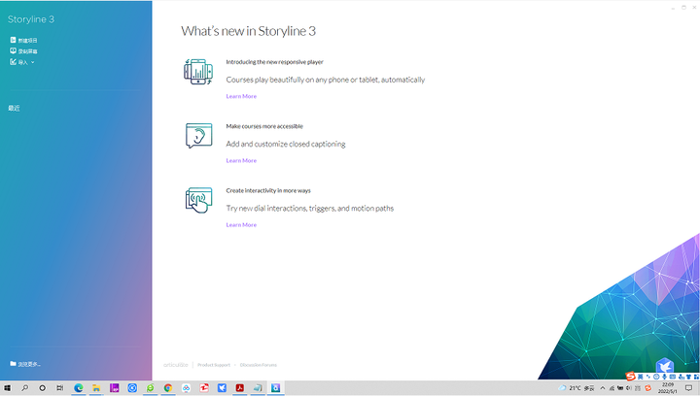Launch Google Chrome from taskbar
The width and height of the screenshot is (700, 396).
[168, 388]
